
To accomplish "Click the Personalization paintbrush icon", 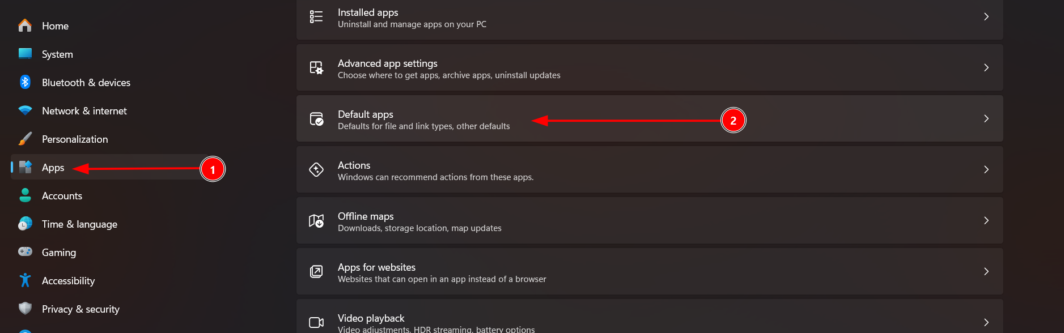I will point(25,139).
